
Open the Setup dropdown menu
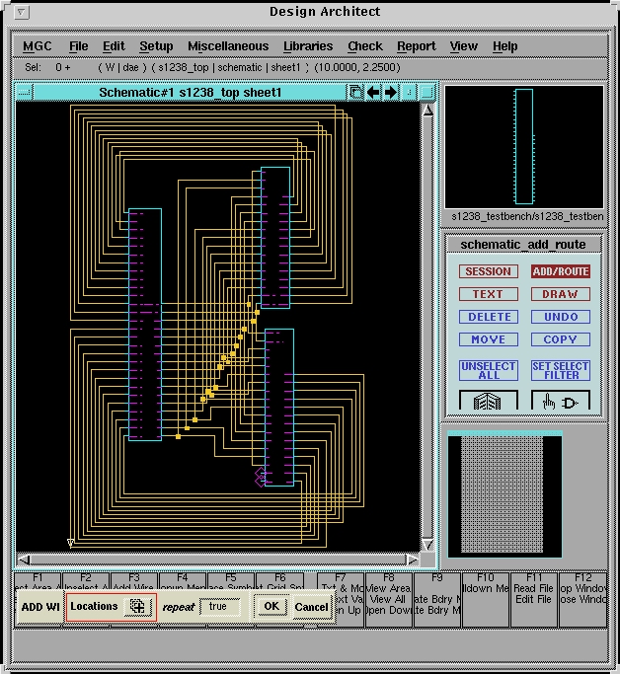[x=156, y=46]
